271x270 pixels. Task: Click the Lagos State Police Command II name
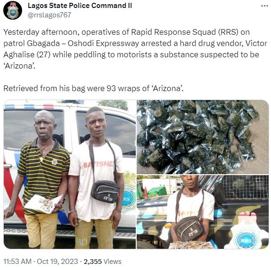(80, 6)
